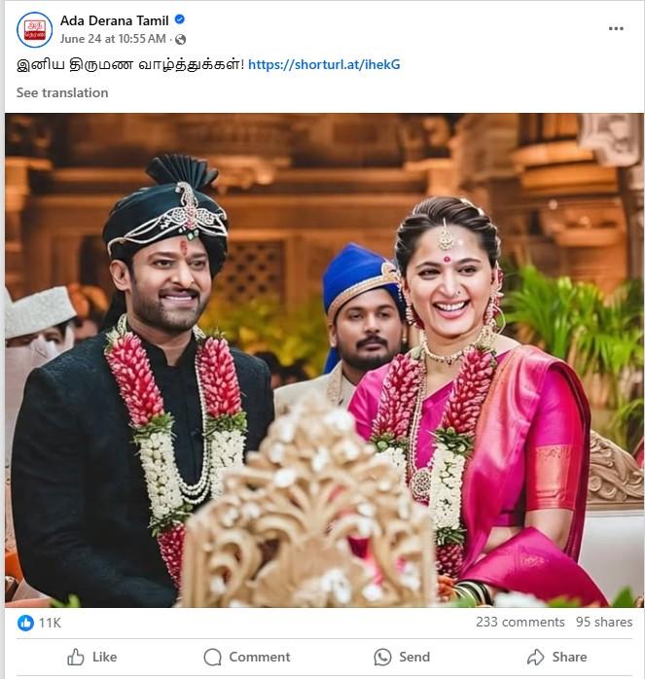The image size is (645, 679).
Task: Open the wedding photo in the post
Action: tap(324, 360)
